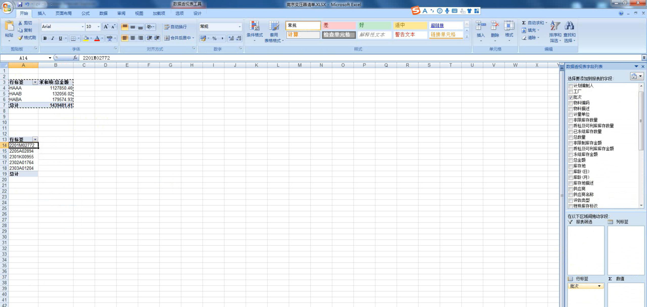This screenshot has width=647, height=307.
Task: Open the 行标签 filter dropdown in cell A13
Action: (x=35, y=139)
